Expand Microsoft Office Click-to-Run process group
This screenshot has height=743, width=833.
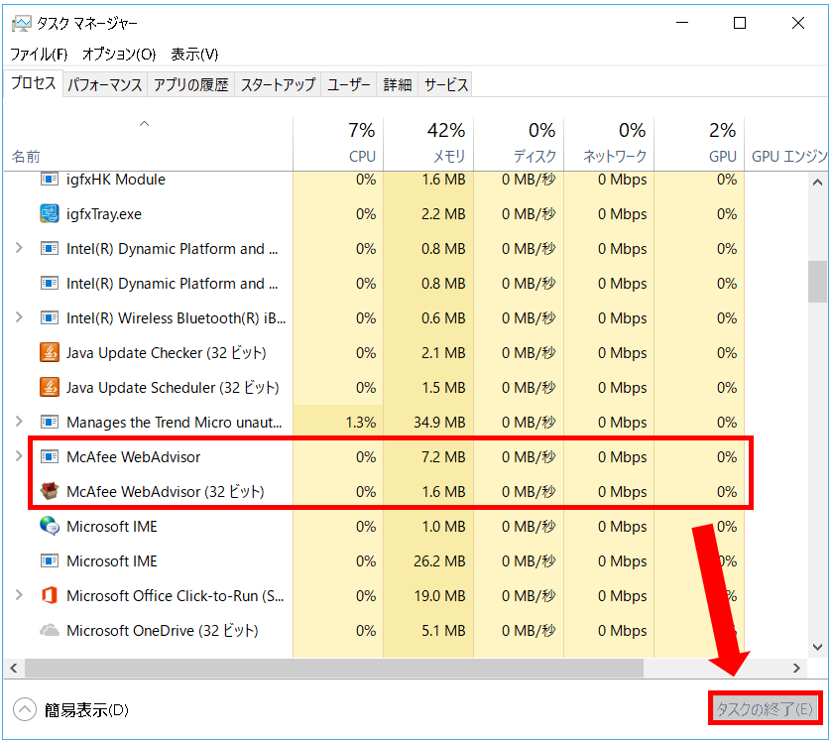point(19,595)
